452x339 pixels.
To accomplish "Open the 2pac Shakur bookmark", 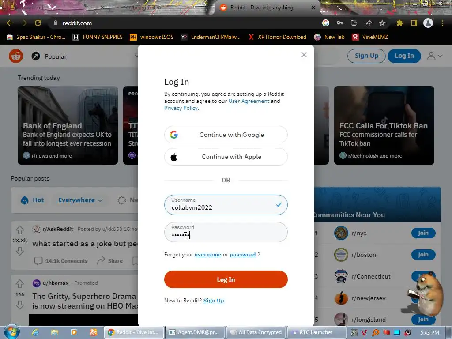I will [x=36, y=37].
